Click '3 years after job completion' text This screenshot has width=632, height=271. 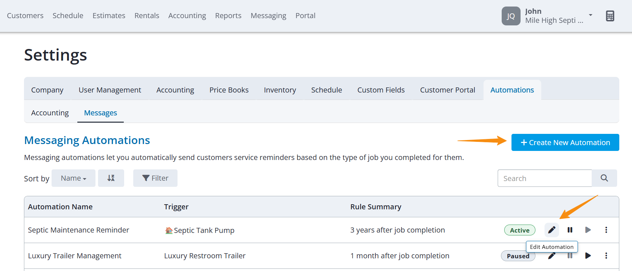click(397, 230)
